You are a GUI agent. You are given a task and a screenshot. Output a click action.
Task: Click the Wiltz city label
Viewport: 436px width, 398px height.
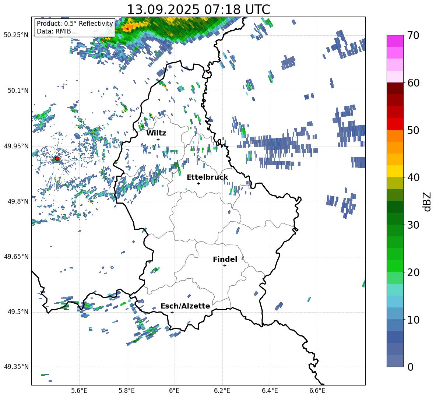156,133
